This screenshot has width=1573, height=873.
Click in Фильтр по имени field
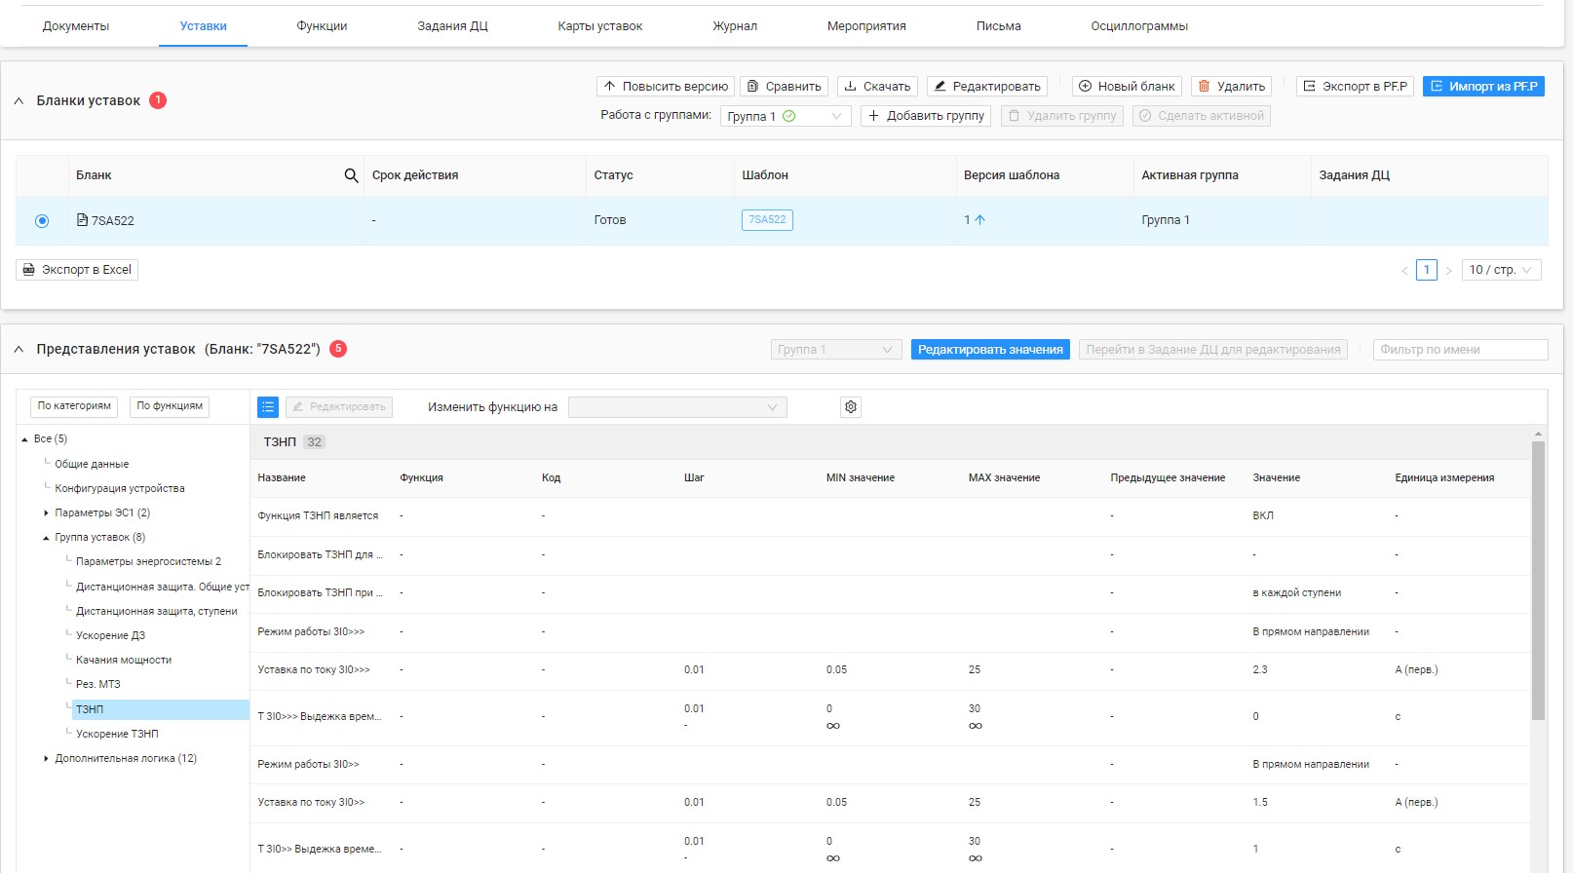(1460, 350)
